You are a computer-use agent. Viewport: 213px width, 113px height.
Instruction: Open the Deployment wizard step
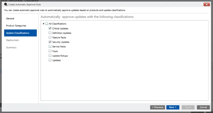(x=13, y=40)
